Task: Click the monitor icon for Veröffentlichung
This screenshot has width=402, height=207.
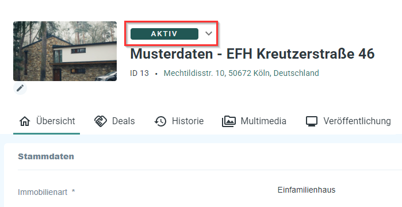Action: [312, 121]
